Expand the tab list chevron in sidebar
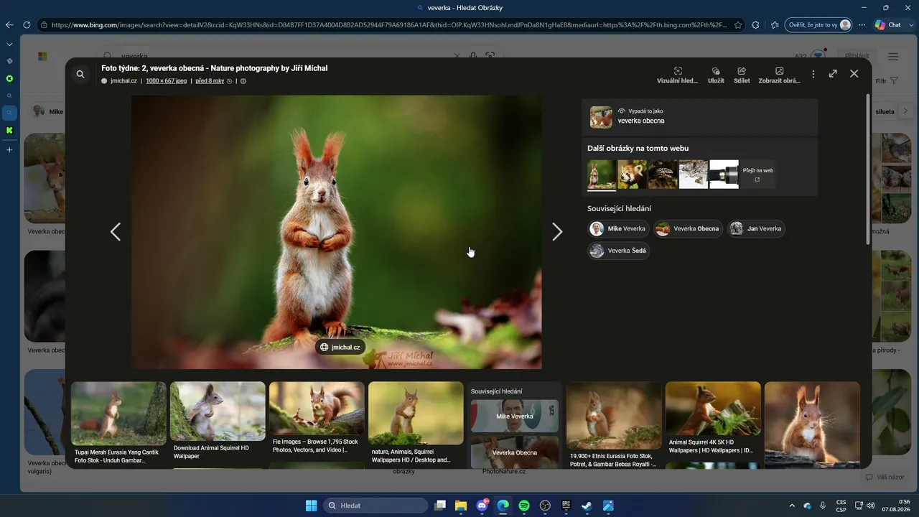 point(9,45)
